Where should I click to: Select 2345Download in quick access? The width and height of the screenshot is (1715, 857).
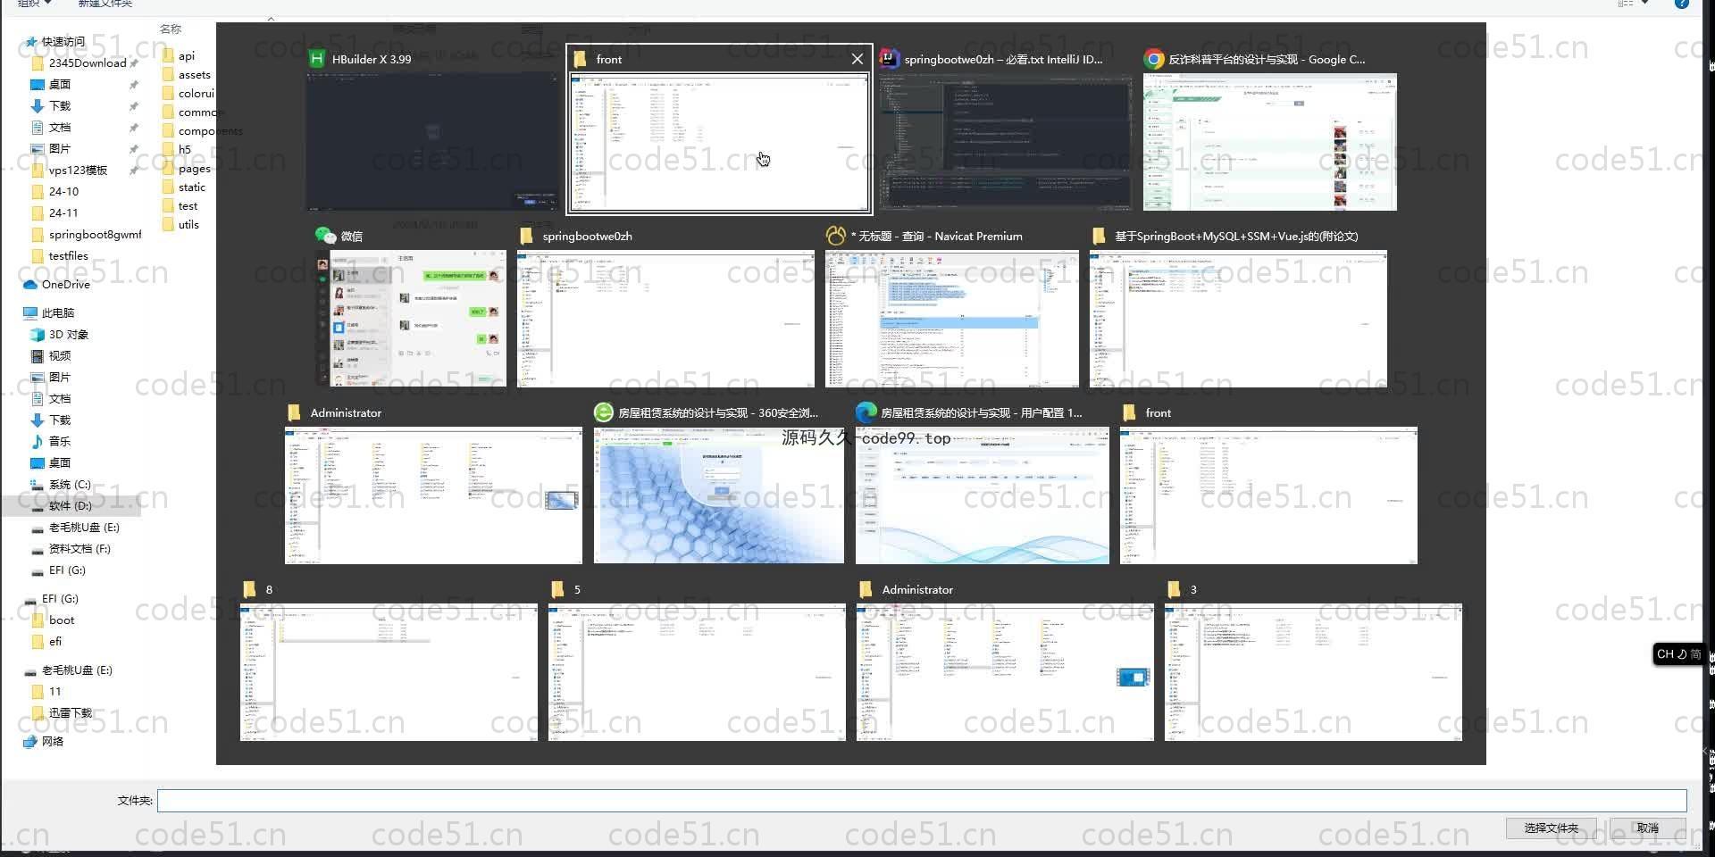click(88, 62)
